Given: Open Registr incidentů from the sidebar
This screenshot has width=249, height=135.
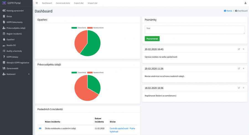Looking at the screenshot, I should click(x=14, y=34).
